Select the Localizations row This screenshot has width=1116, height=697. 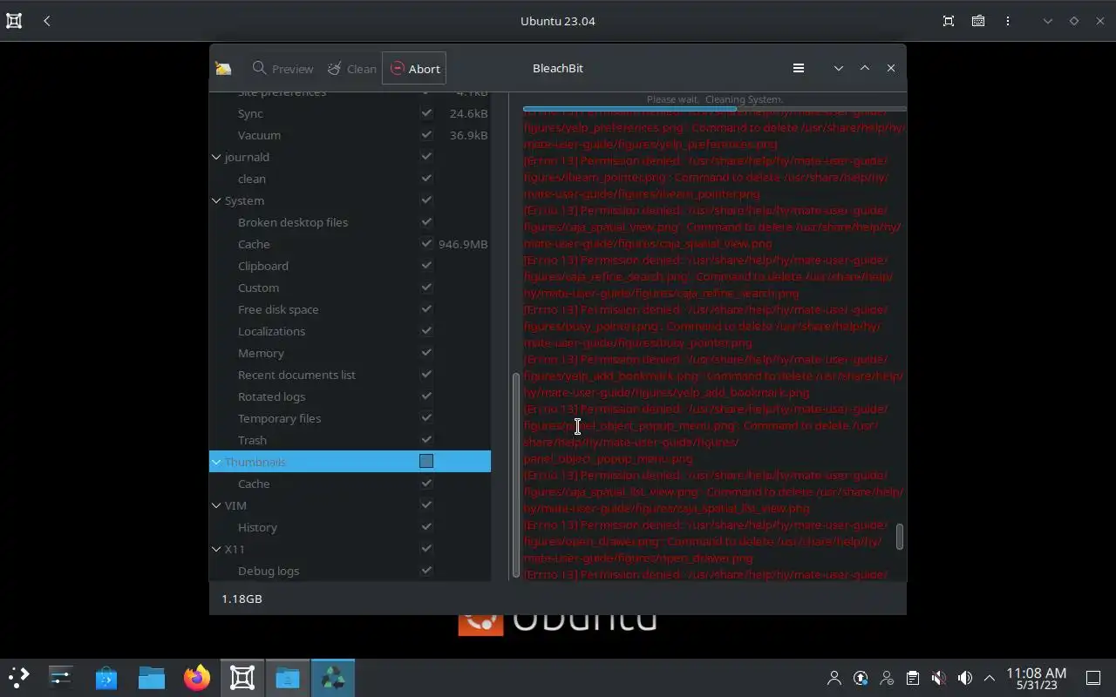350,331
